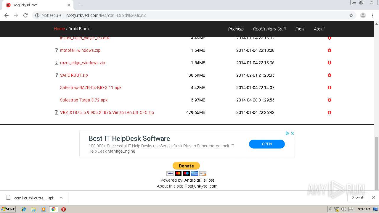Download razrs_edge_windows.zip
The height and width of the screenshot is (213, 379).
click(x=83, y=63)
